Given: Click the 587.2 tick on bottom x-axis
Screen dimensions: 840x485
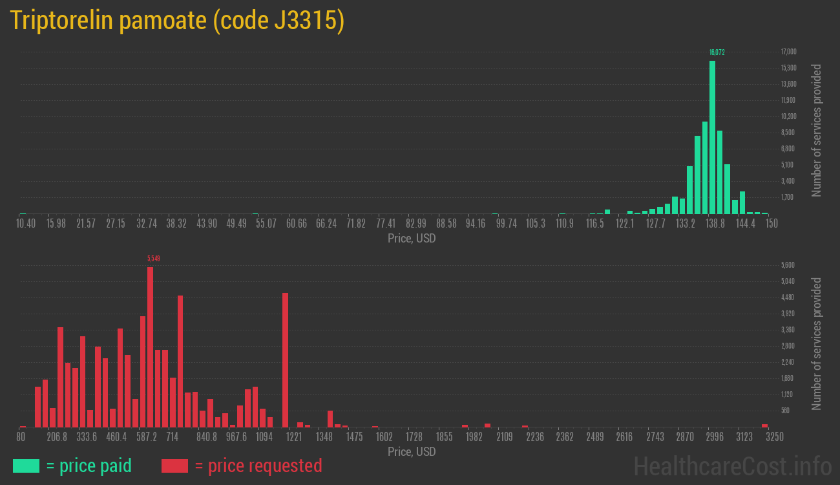Looking at the screenshot, I should (x=146, y=437).
